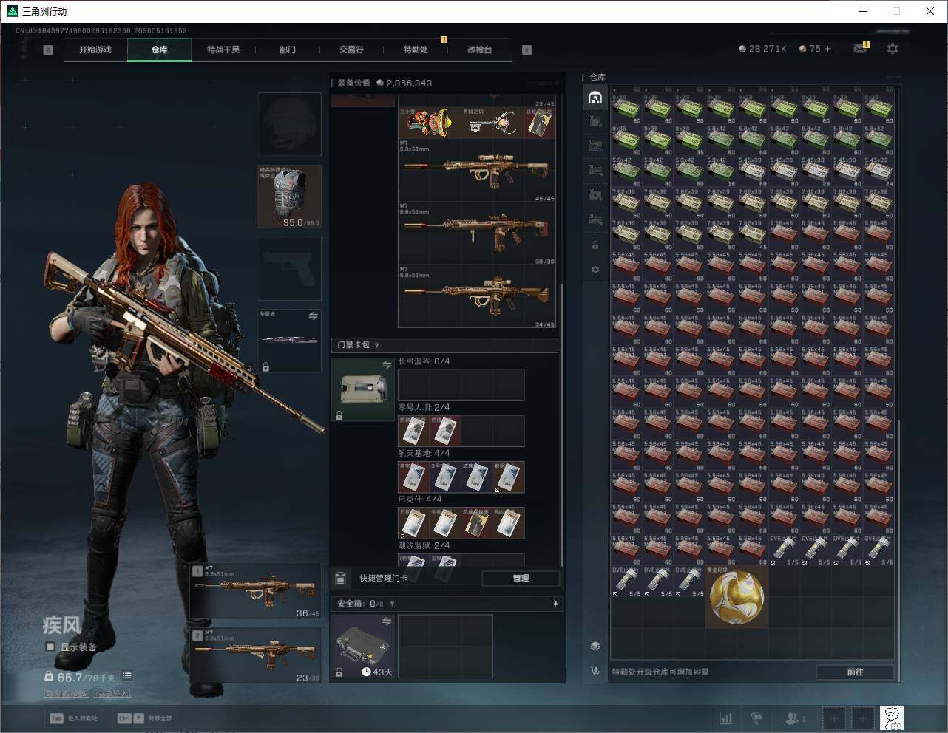Click the 快捷管理门卡 card pack icon
This screenshot has height=733, width=948.
pyautogui.click(x=341, y=578)
